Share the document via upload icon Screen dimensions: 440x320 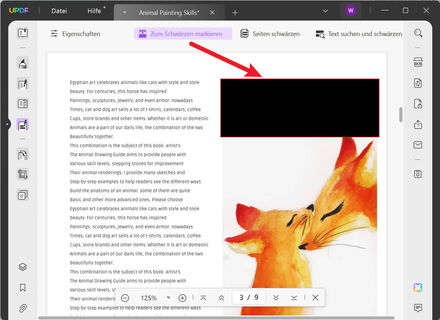[x=418, y=124]
